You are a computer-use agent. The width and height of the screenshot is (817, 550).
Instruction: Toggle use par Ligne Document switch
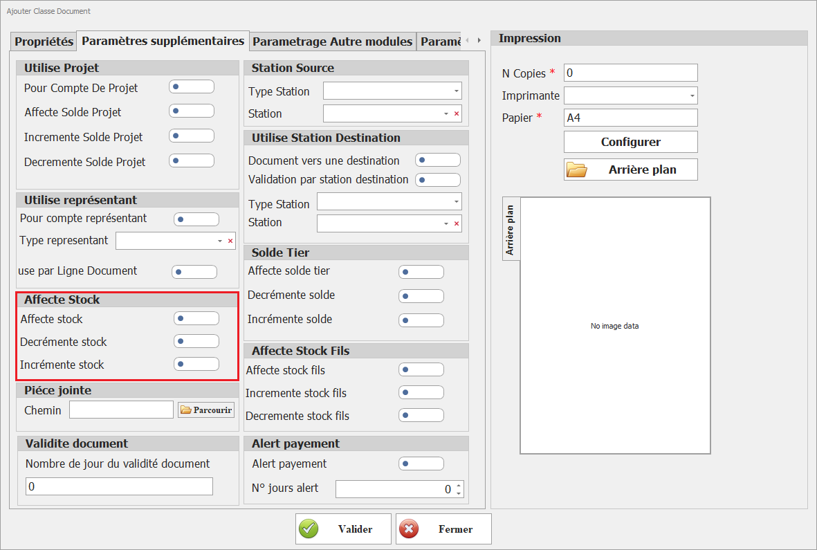tap(194, 272)
